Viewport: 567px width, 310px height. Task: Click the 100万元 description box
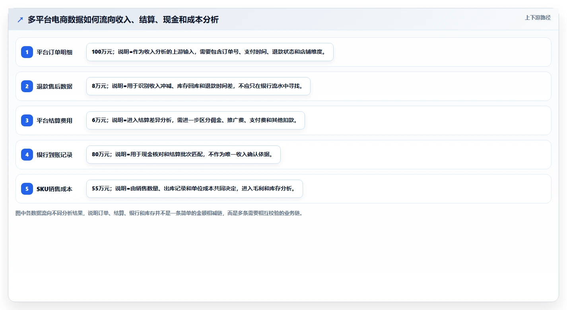tap(210, 52)
